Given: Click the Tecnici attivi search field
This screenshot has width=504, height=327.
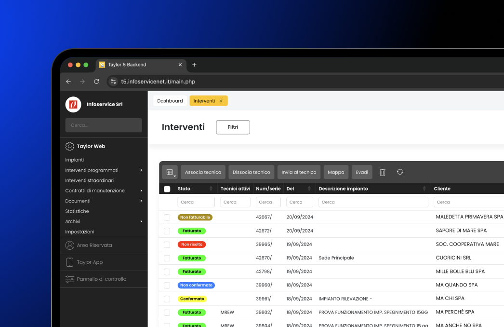Looking at the screenshot, I should coord(235,202).
